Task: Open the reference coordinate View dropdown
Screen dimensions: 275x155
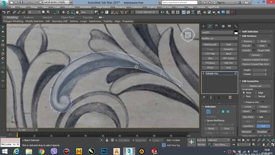Action: pyautogui.click(x=87, y=12)
